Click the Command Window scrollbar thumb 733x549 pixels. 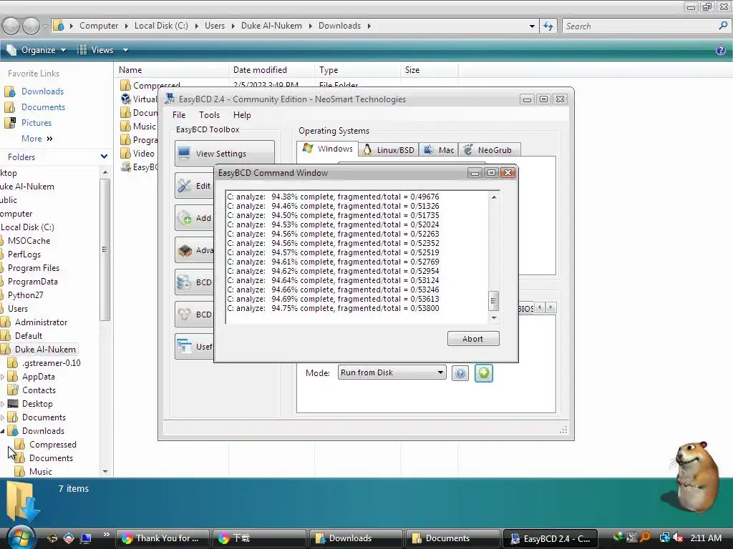tap(494, 301)
